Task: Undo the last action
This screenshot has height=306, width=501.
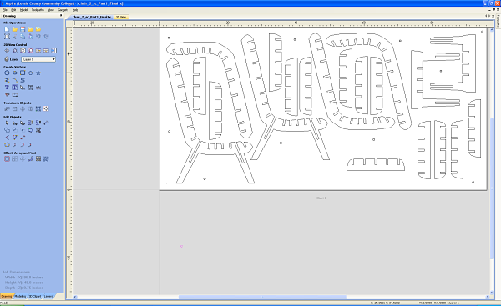Action: tap(38, 37)
